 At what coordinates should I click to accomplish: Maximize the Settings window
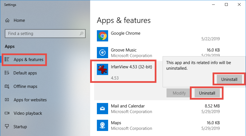[226, 4]
